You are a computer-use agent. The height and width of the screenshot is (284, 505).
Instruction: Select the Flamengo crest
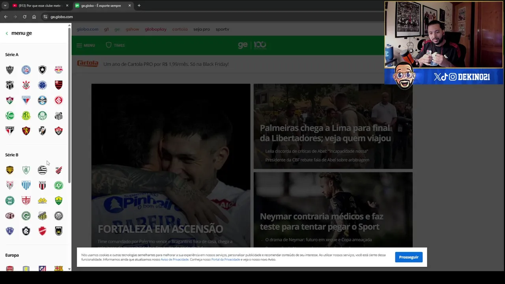pyautogui.click(x=58, y=85)
